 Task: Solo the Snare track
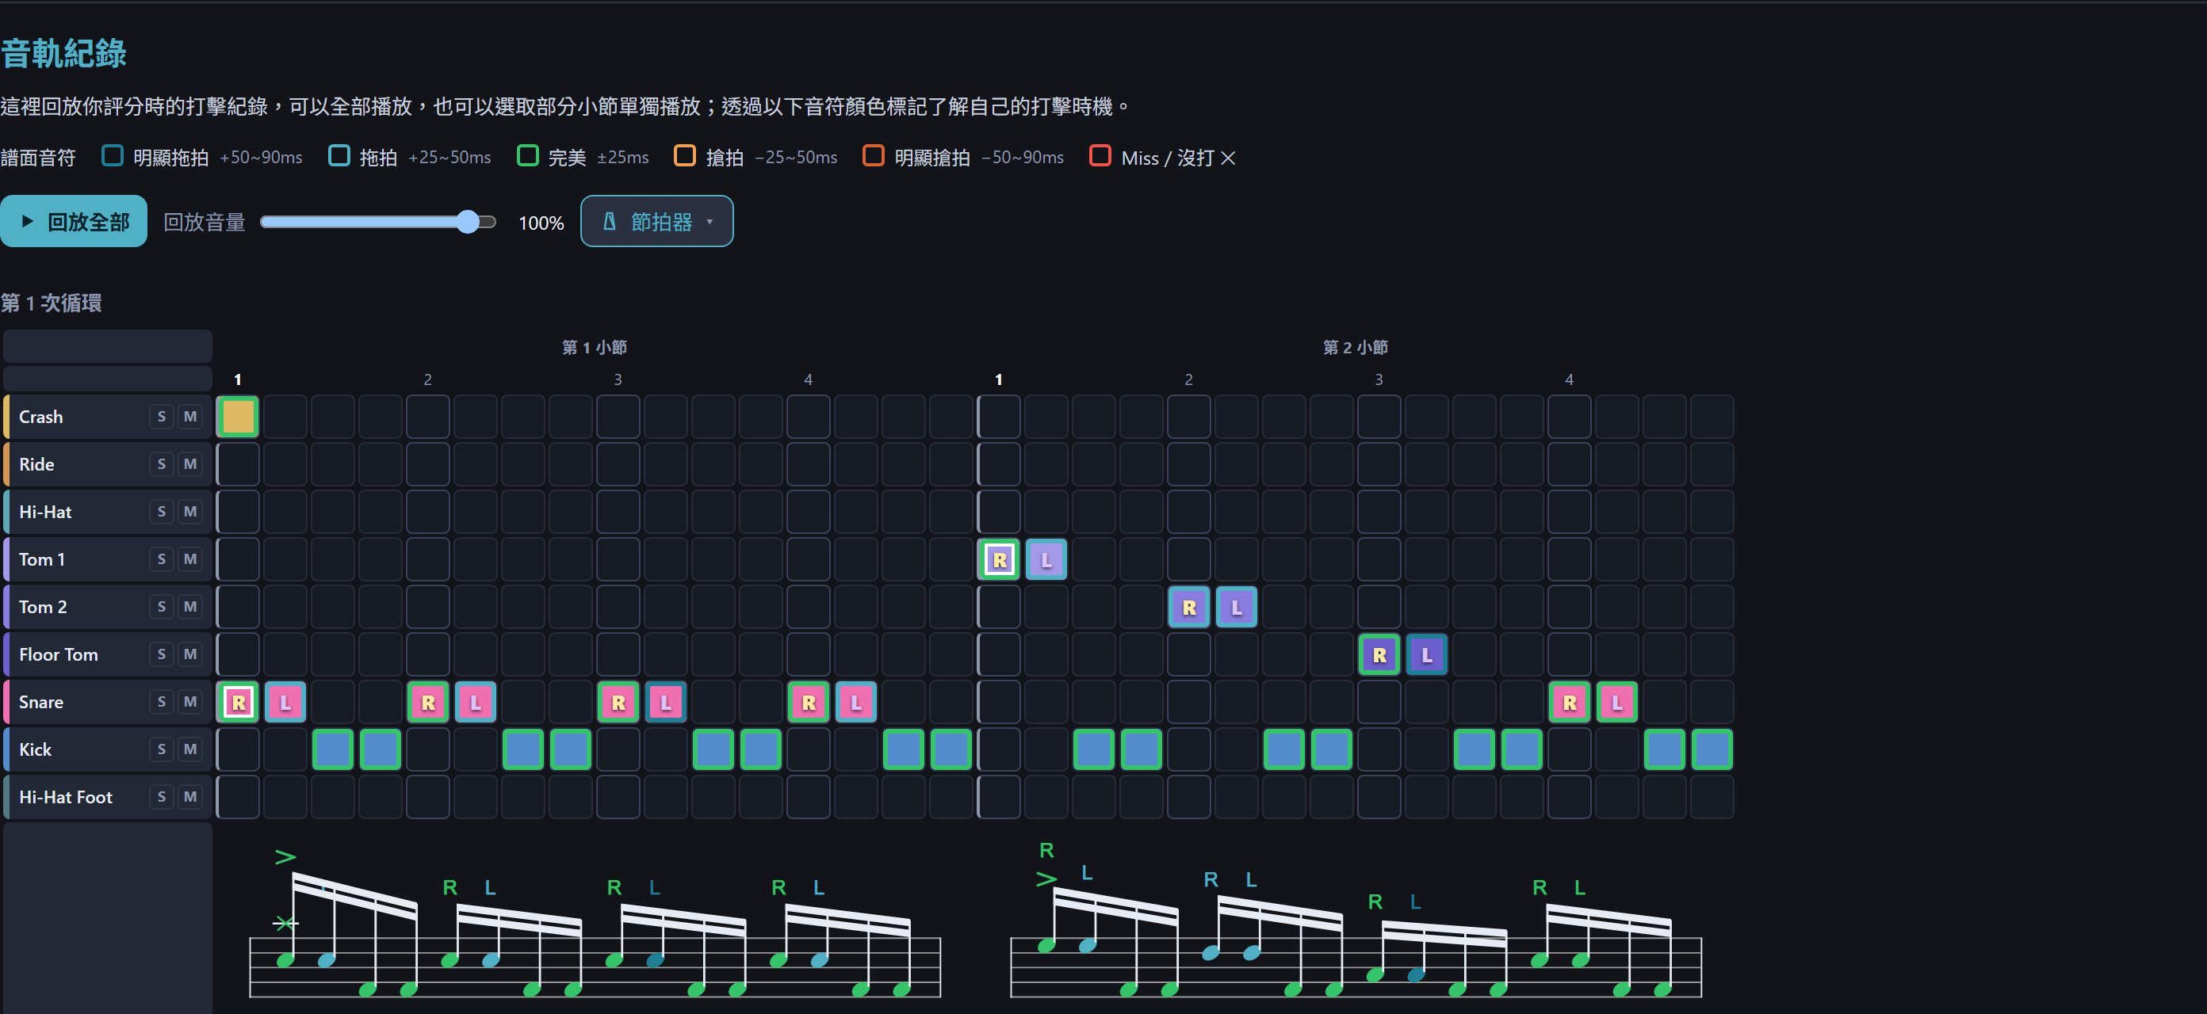(x=161, y=702)
